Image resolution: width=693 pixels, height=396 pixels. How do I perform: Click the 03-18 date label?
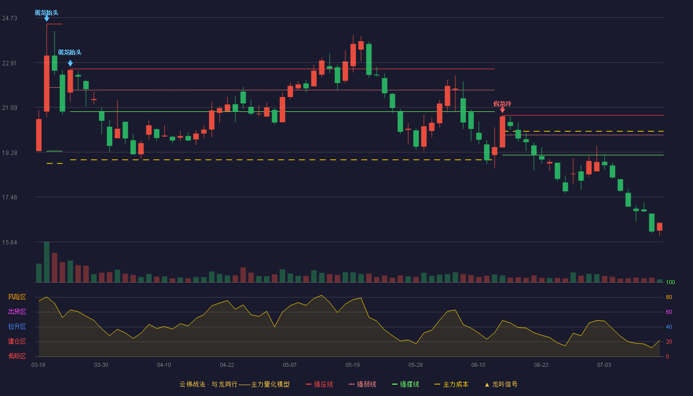tap(39, 365)
